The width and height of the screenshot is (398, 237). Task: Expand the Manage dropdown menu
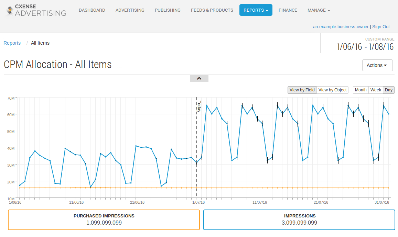tap(319, 10)
